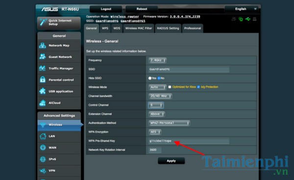The image size is (294, 180).
Task: Open Parental control menu item
Action: click(x=59, y=80)
